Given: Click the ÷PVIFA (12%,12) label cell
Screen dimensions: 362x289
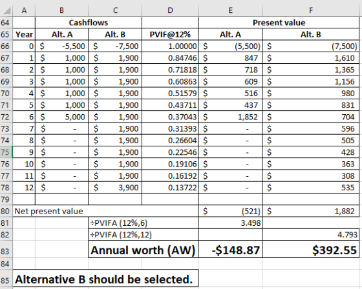Looking at the screenshot, I should (144, 235).
